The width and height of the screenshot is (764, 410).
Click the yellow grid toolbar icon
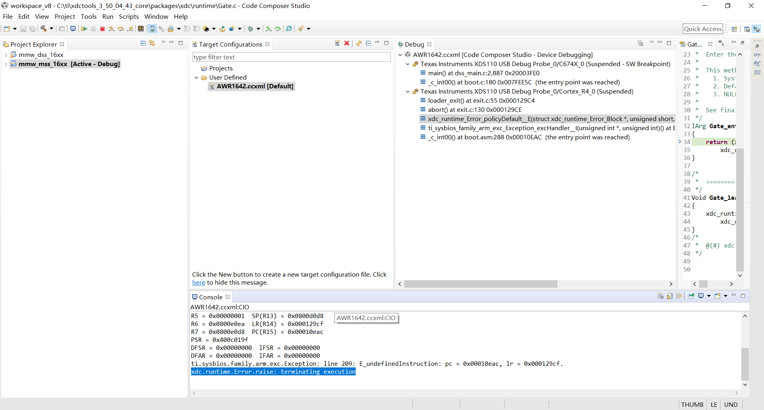click(x=140, y=29)
